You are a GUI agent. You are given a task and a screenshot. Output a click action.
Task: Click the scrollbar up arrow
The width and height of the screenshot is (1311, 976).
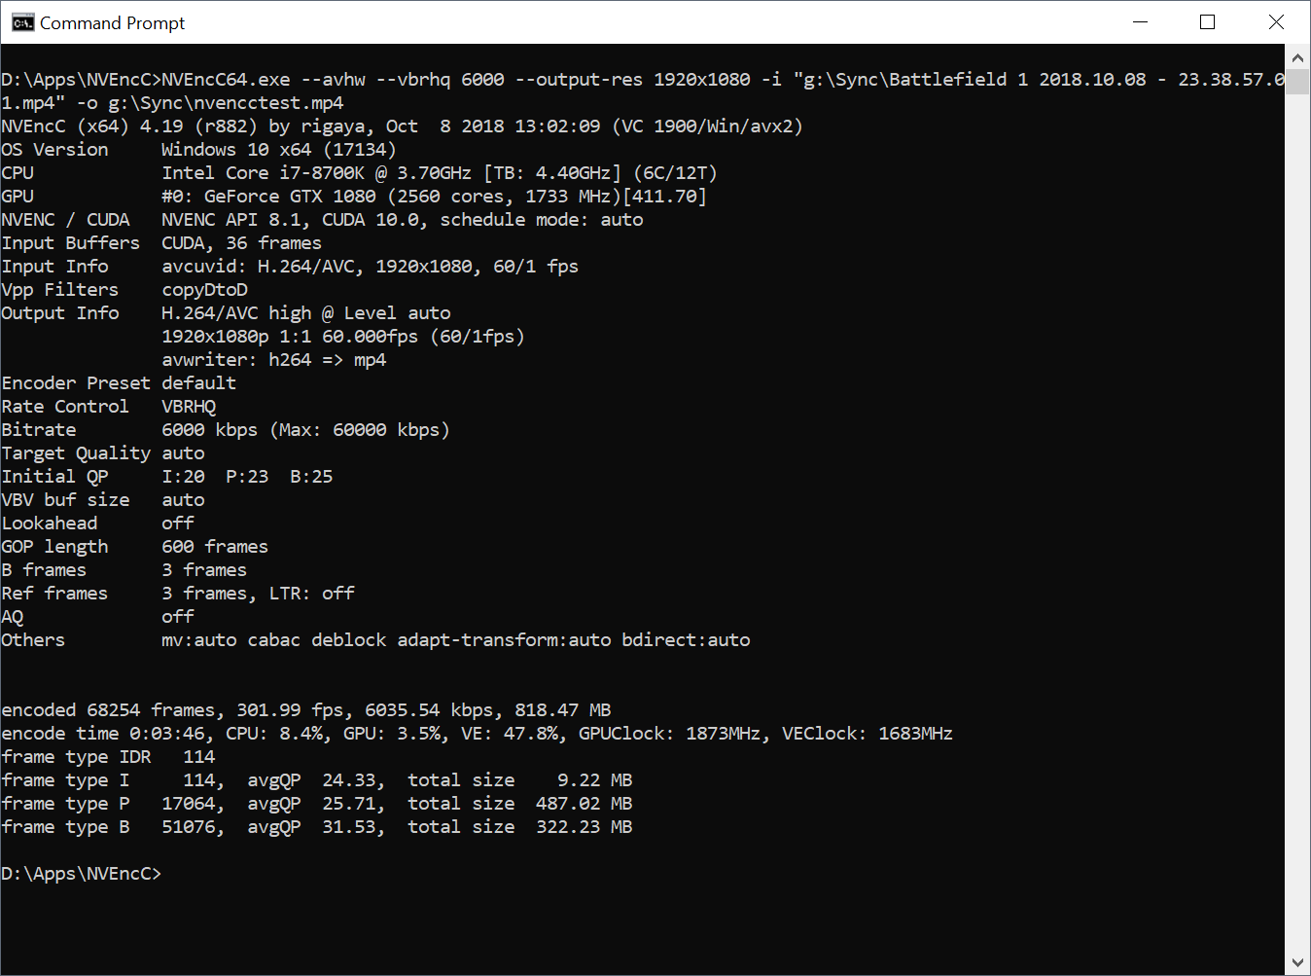(x=1297, y=57)
